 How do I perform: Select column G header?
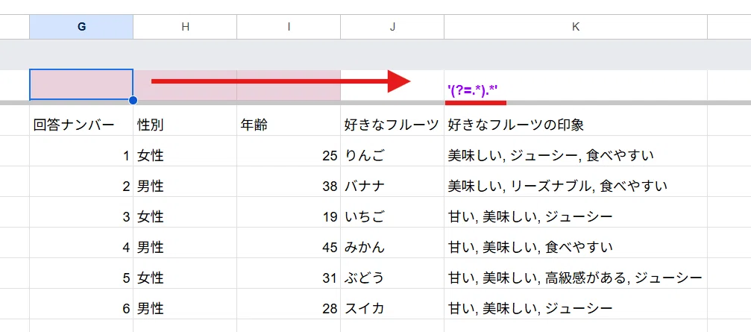[81, 27]
